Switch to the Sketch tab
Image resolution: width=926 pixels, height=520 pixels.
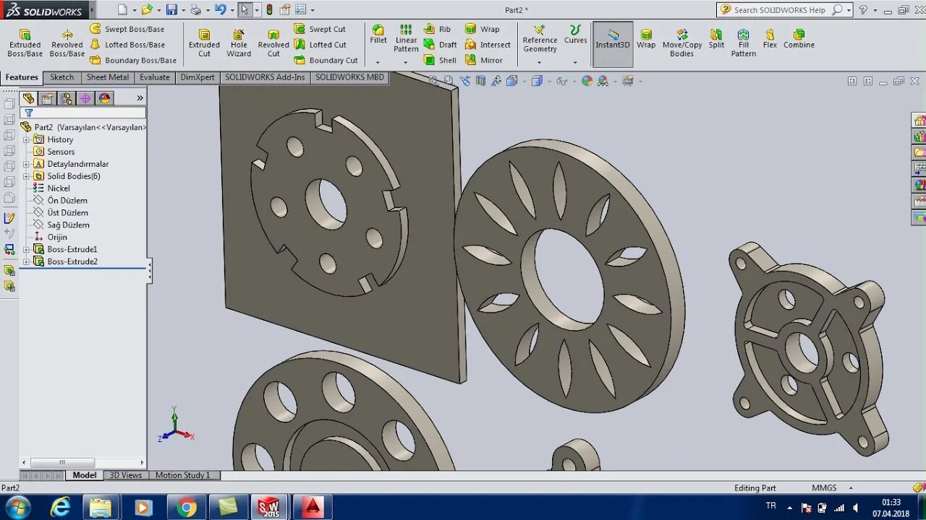coord(61,77)
